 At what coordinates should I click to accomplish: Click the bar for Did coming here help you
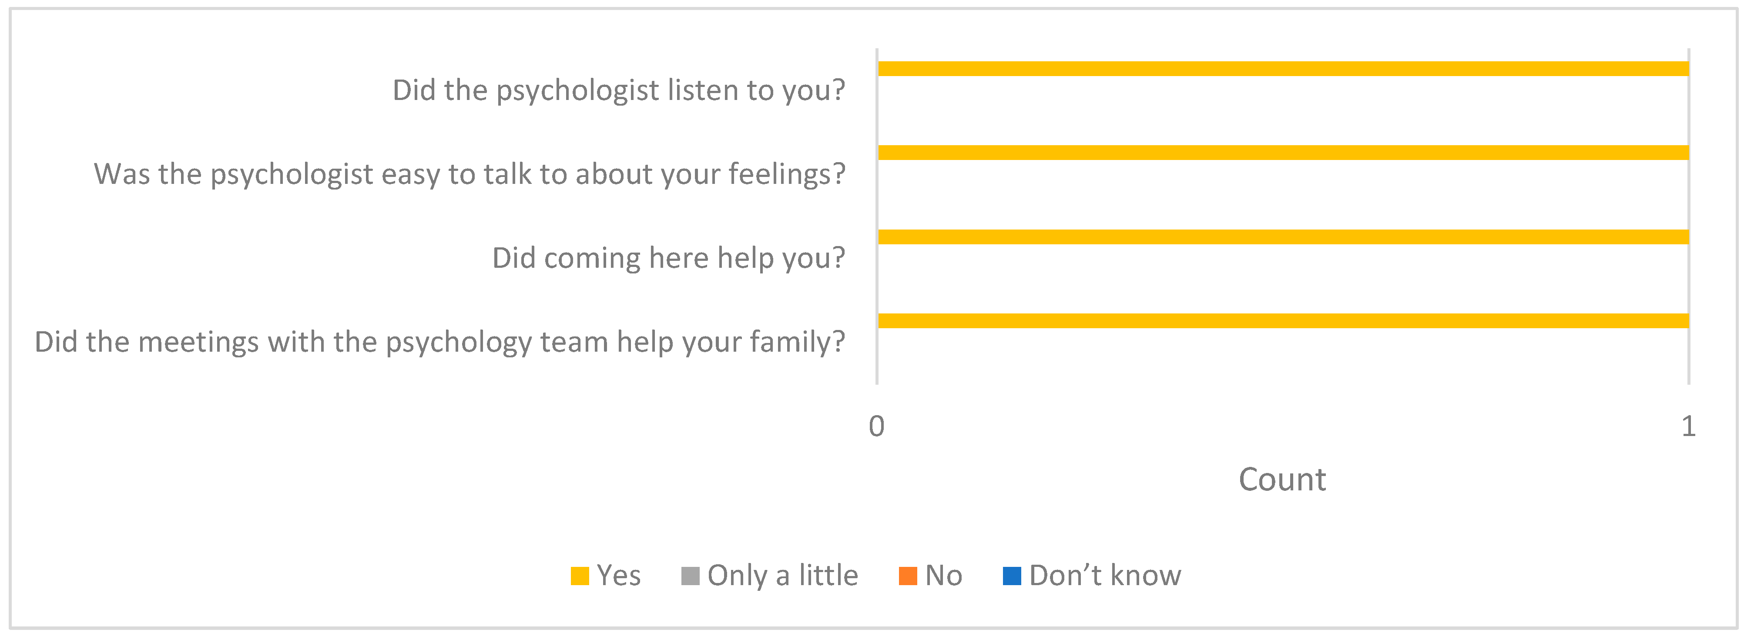pyautogui.click(x=1282, y=237)
